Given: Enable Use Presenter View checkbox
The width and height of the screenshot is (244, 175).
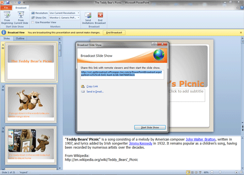Looking at the screenshot, I should (33, 23).
